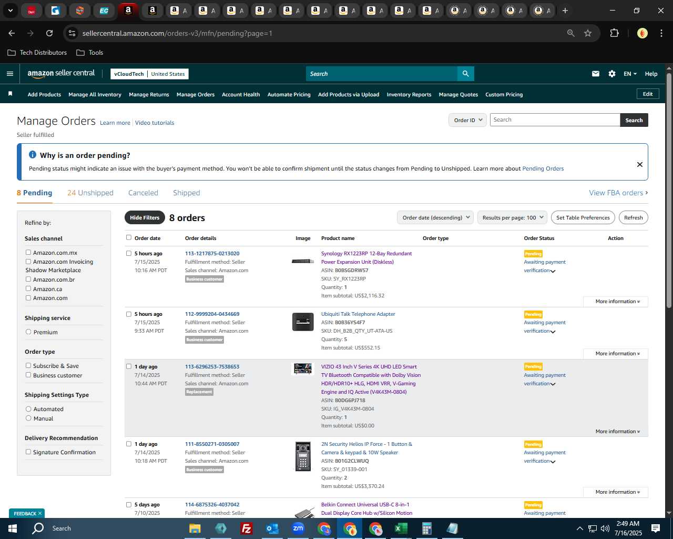Open Calculator from the taskbar
673x539 pixels.
coord(426,528)
